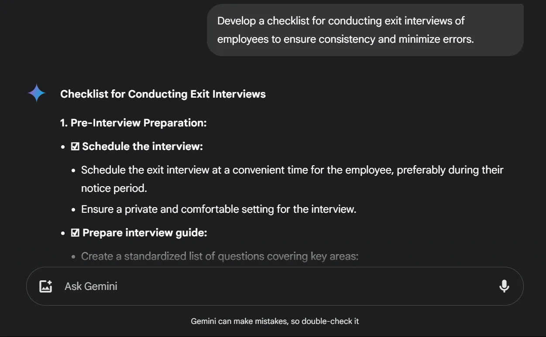Click the standardized list of questions bullet
Viewport: 546px width, 337px height.
(x=220, y=256)
